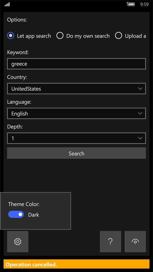Click the 'Country:' label
The width and height of the screenshot is (153, 272).
[x=17, y=77]
